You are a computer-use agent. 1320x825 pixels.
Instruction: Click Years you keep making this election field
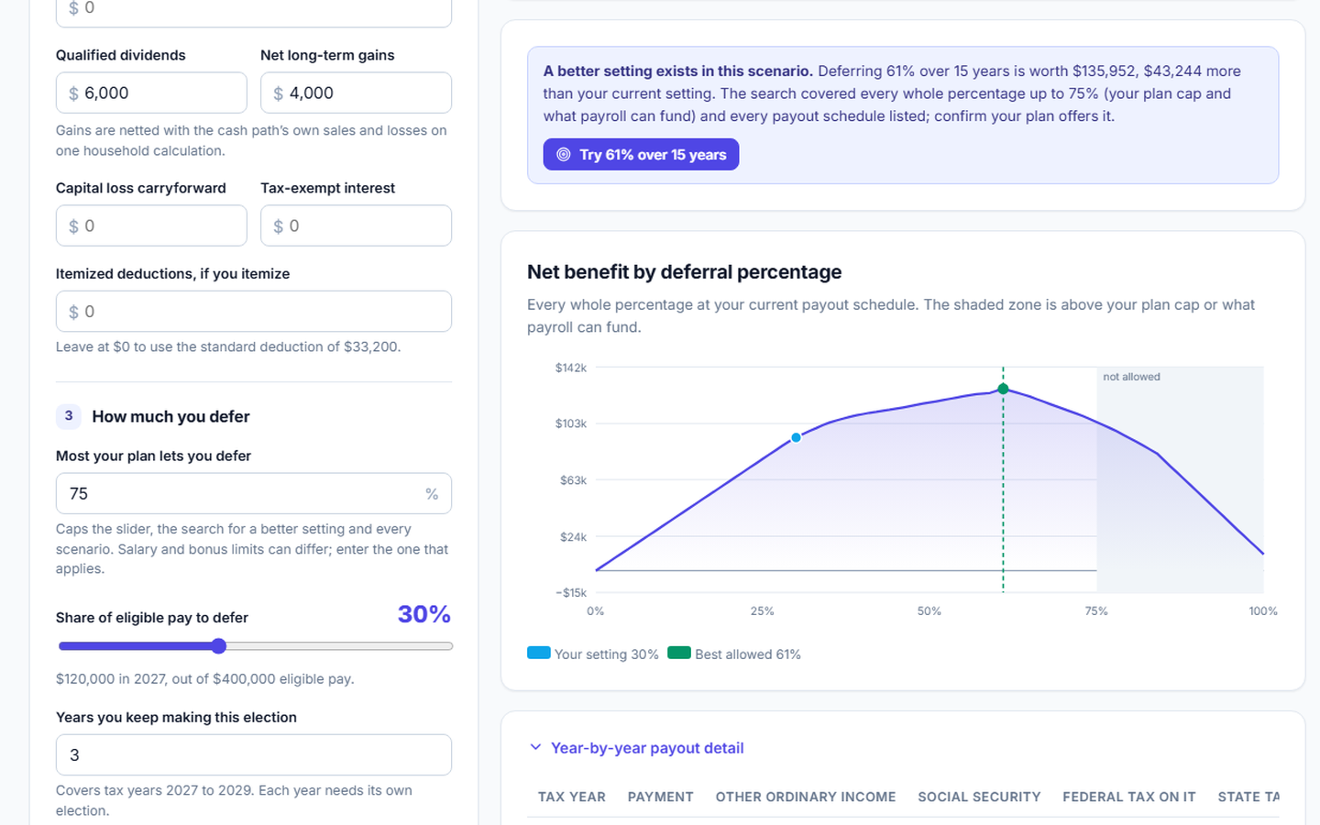point(254,755)
